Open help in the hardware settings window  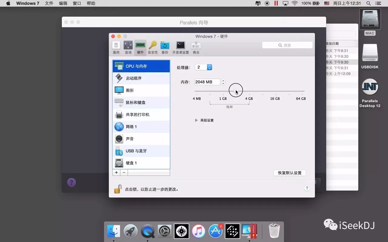point(307,188)
